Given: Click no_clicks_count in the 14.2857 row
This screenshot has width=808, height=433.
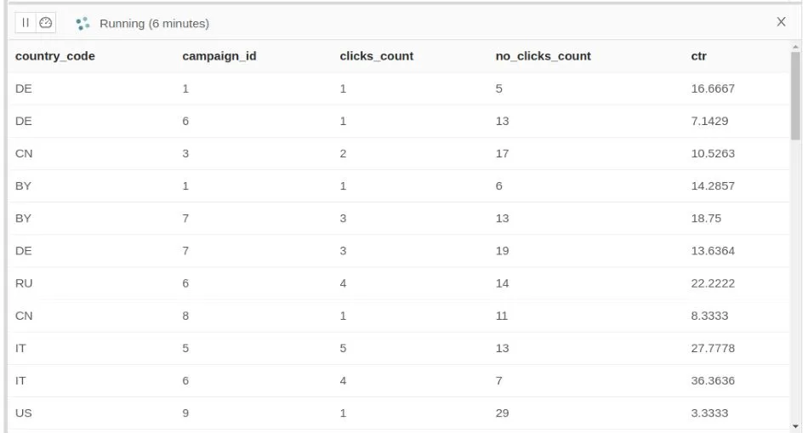Looking at the screenshot, I should pos(498,186).
